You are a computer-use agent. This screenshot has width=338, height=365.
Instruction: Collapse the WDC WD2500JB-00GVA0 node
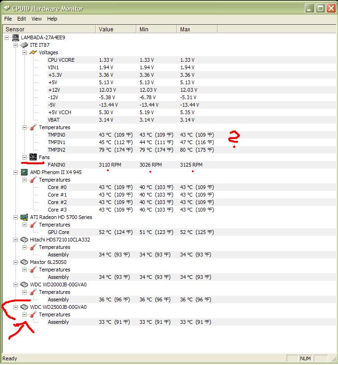coord(15,307)
